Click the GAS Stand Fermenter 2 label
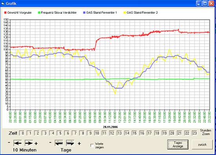 point(142,13)
